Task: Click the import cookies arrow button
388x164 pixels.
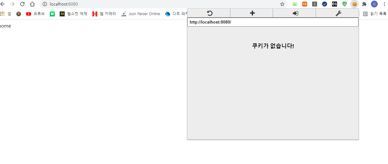Action: click(x=294, y=13)
